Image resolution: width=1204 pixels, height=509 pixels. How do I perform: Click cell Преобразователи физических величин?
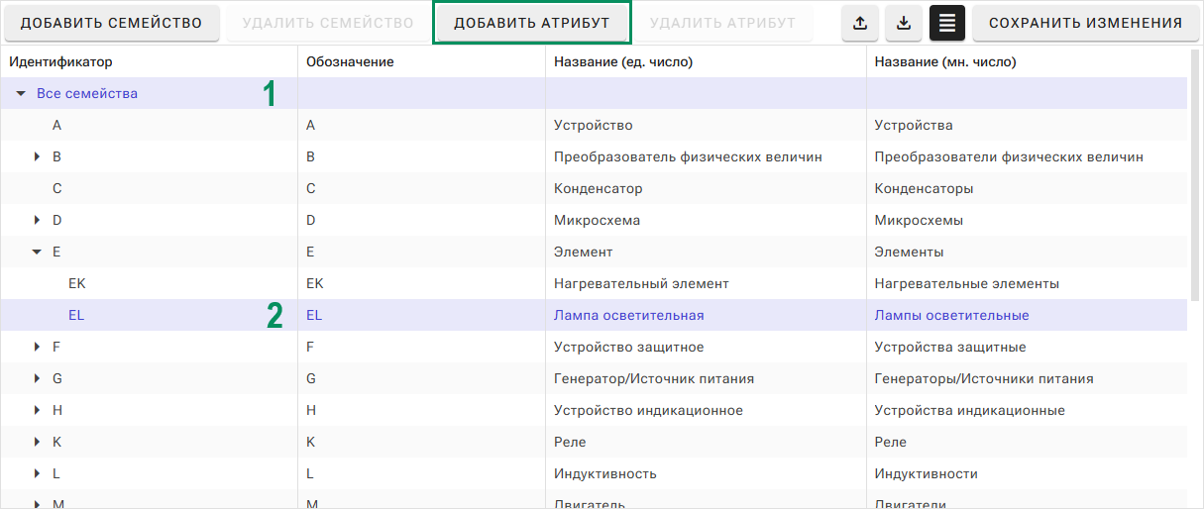[x=1009, y=156]
